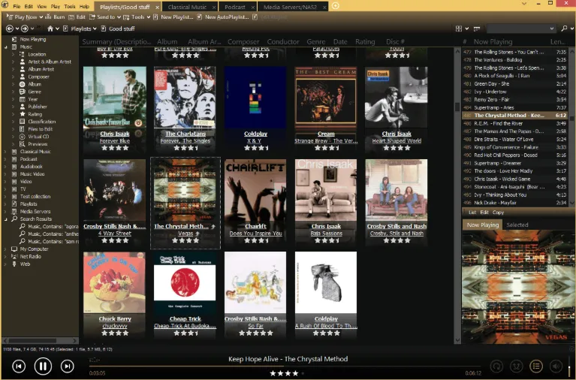Select R.E.M. - Find the River track
The image size is (576, 380).
(514, 123)
